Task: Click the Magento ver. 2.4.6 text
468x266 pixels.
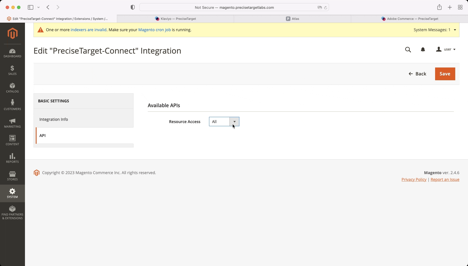Action: coord(442,173)
